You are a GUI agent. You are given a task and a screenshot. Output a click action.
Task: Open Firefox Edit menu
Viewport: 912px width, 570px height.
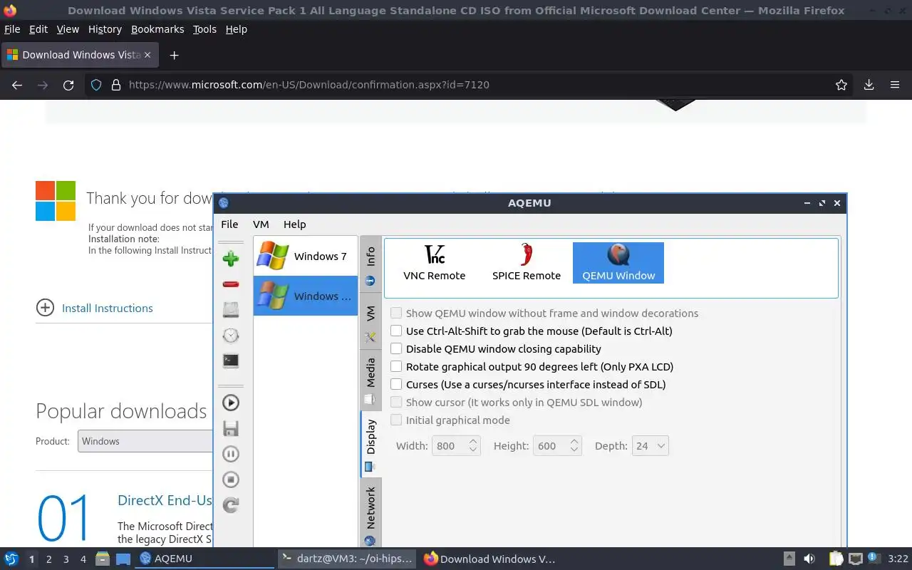[38, 29]
